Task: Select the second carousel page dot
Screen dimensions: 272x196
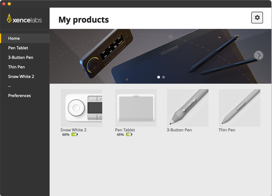Action: (164, 77)
